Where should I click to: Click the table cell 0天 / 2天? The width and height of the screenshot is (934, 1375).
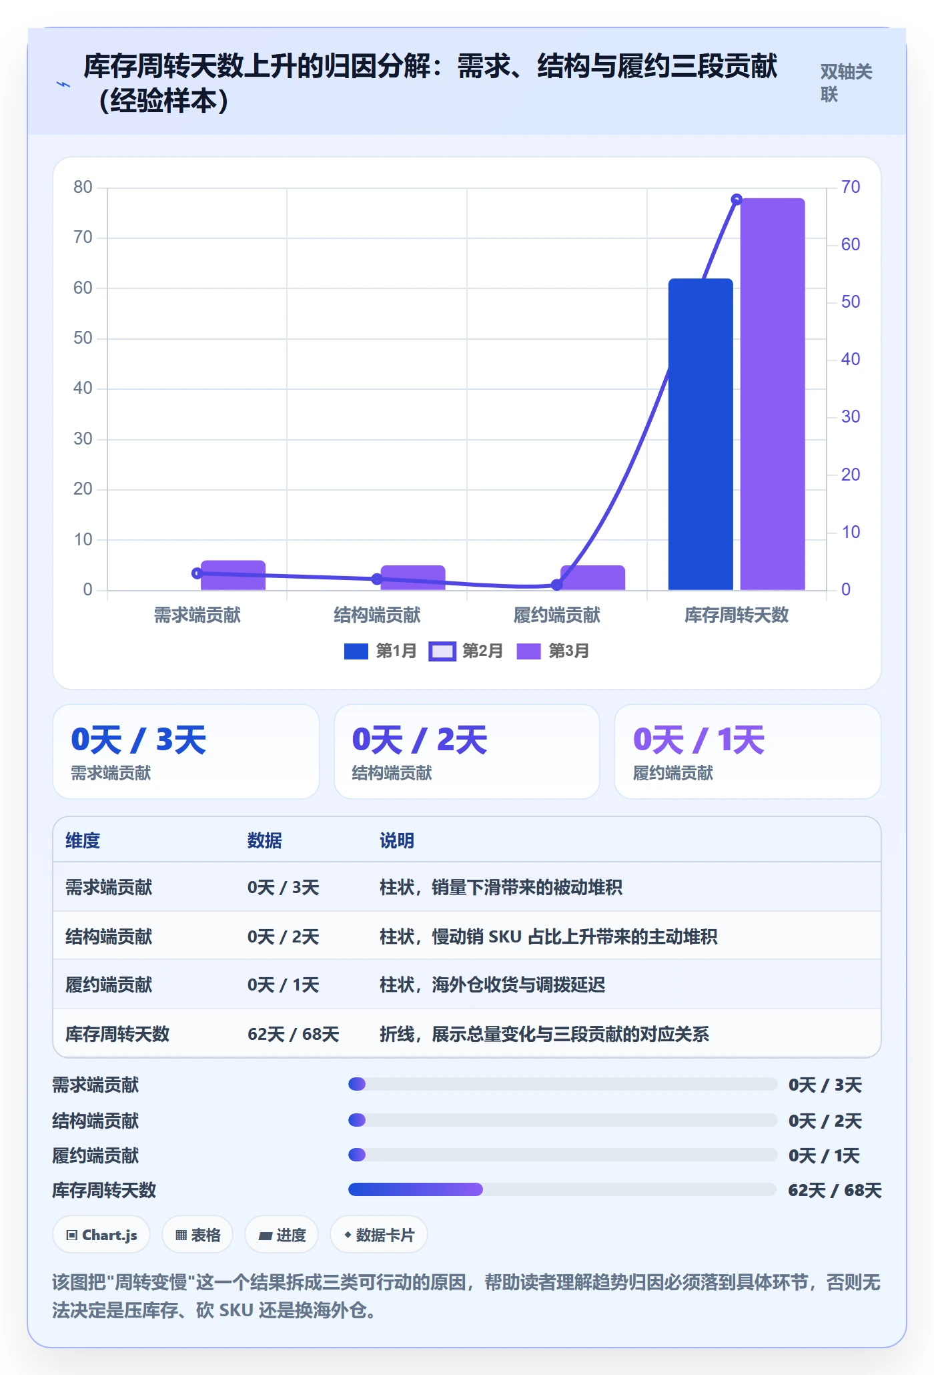(284, 936)
